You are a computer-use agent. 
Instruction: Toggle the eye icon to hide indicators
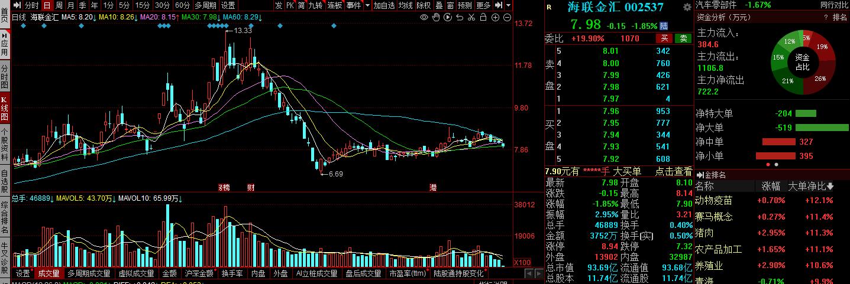pyautogui.click(x=424, y=17)
